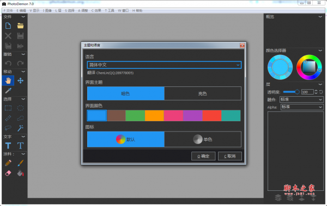The width and height of the screenshot is (327, 206).
Task: Open the F 文件 menu
Action: point(8,11)
